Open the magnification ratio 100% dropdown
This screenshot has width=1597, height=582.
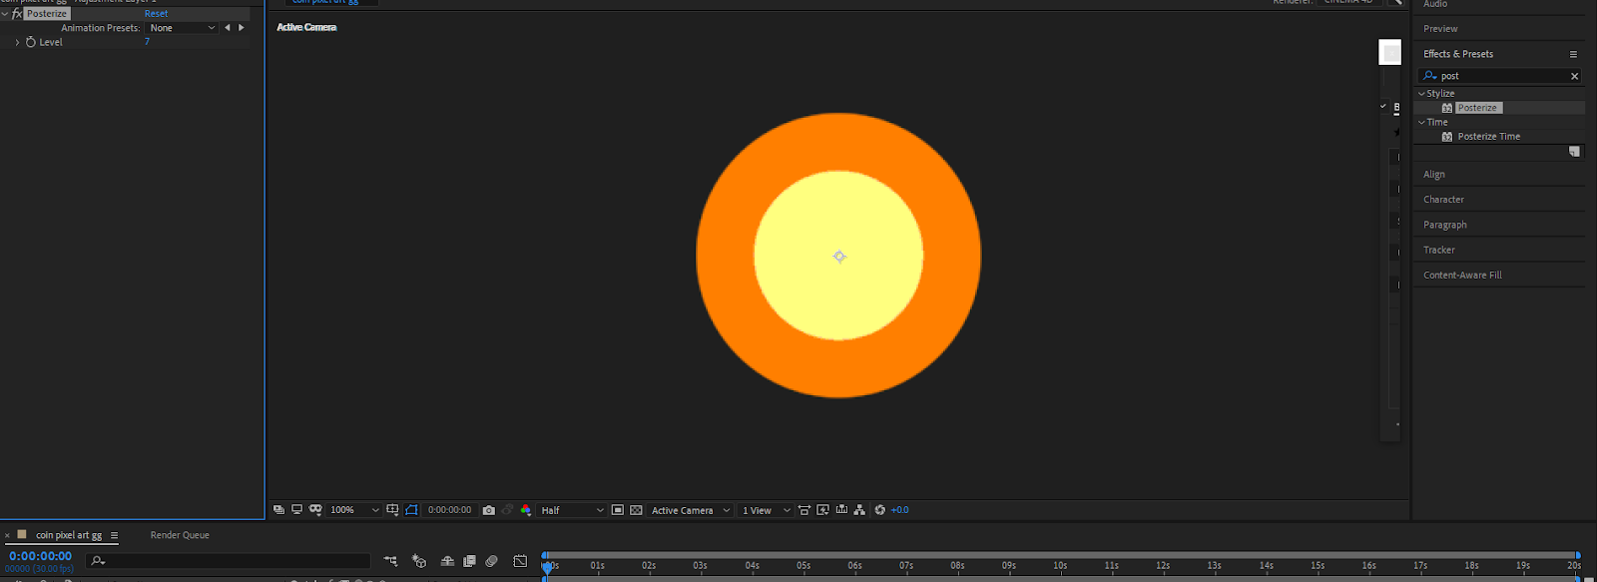pyautogui.click(x=354, y=510)
